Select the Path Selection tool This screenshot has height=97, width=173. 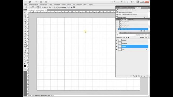point(25,50)
